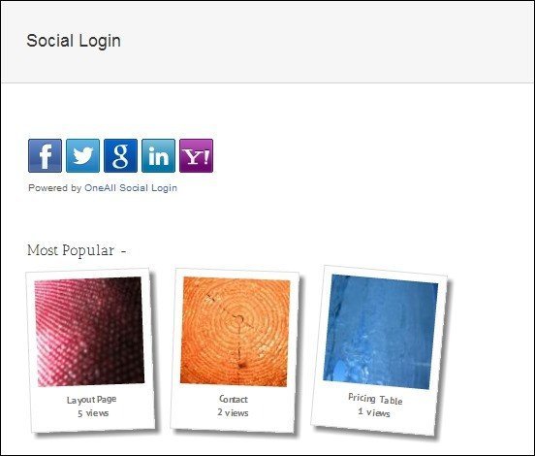
Task: Click the Social Login heading
Action: point(74,41)
